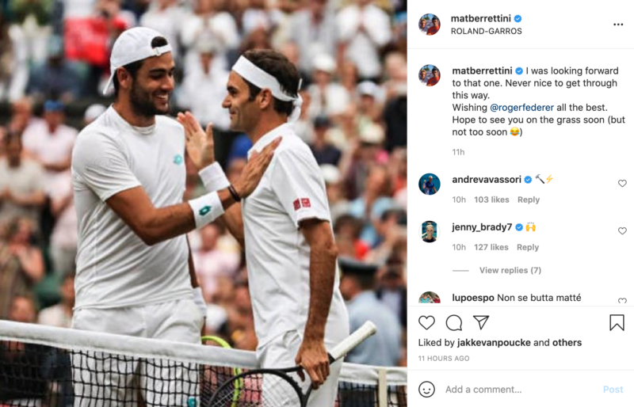The height and width of the screenshot is (407, 634).
Task: Save the post with the bookmark icon
Action: click(x=617, y=322)
